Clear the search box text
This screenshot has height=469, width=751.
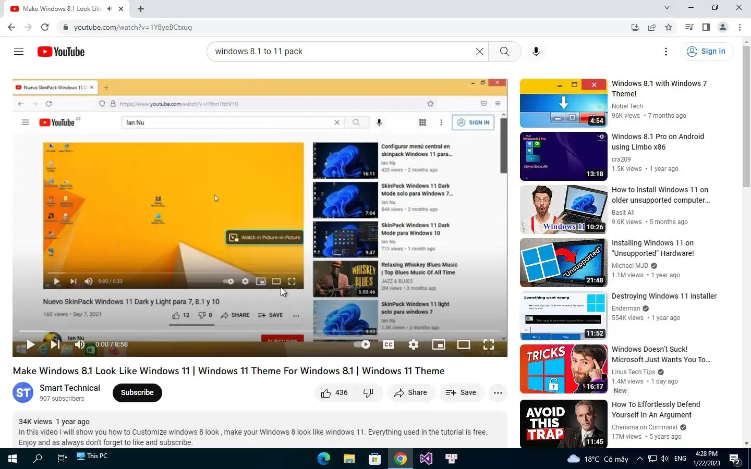pos(479,52)
